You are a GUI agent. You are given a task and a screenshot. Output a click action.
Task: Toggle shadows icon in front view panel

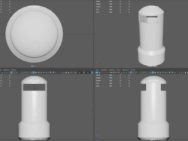pyautogui.click(x=47, y=72)
